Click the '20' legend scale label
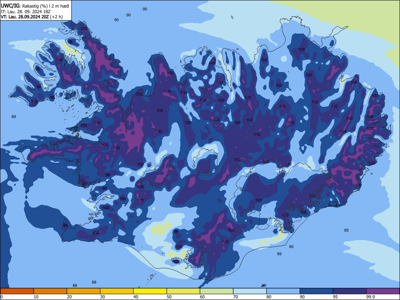Screen dimensions: 400x300 tap(69, 297)
